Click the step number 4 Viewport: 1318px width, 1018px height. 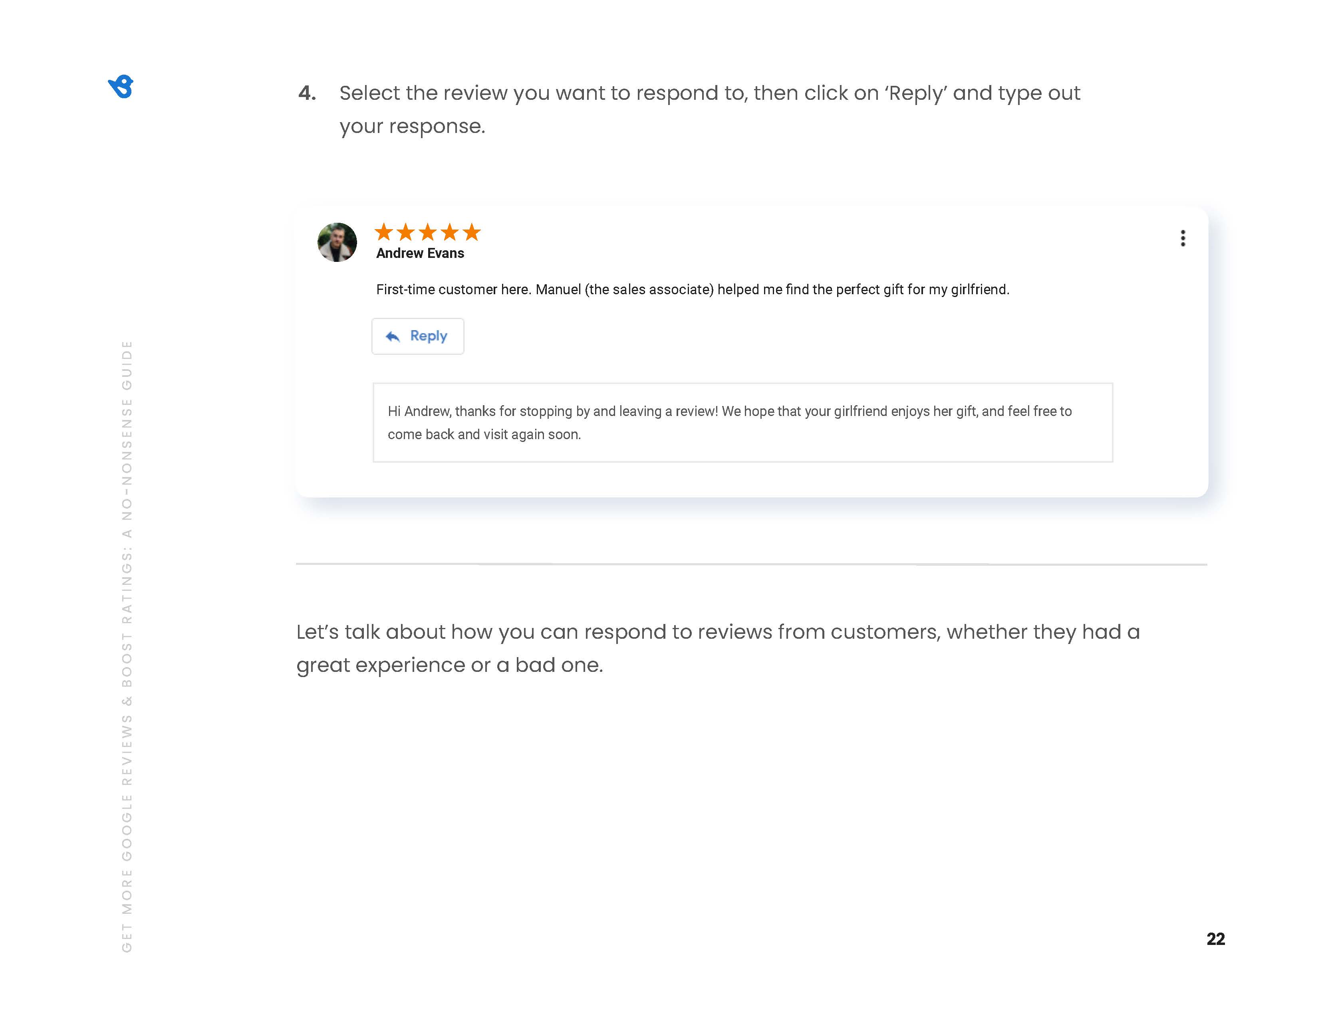[x=307, y=93]
